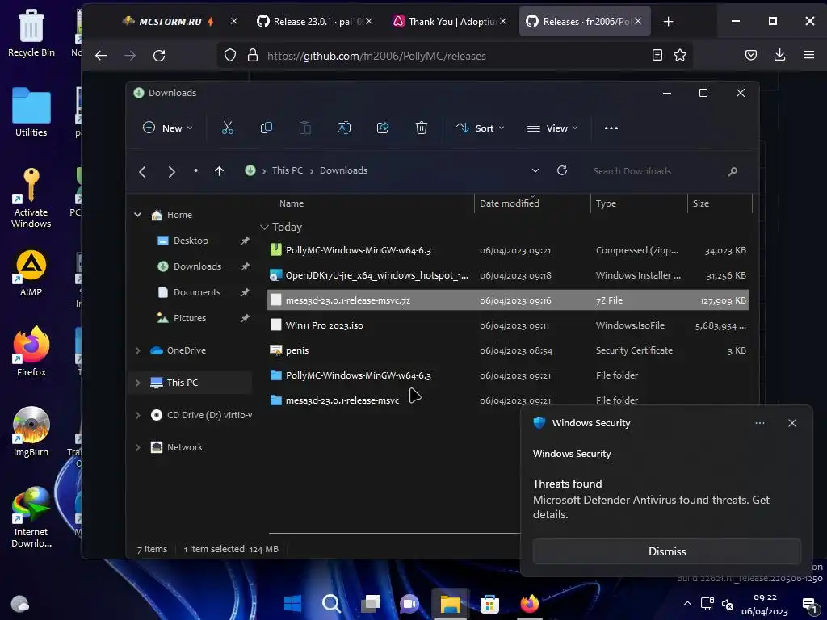
Task: Click the This PC breadcrumb in address bar
Action: click(x=288, y=170)
